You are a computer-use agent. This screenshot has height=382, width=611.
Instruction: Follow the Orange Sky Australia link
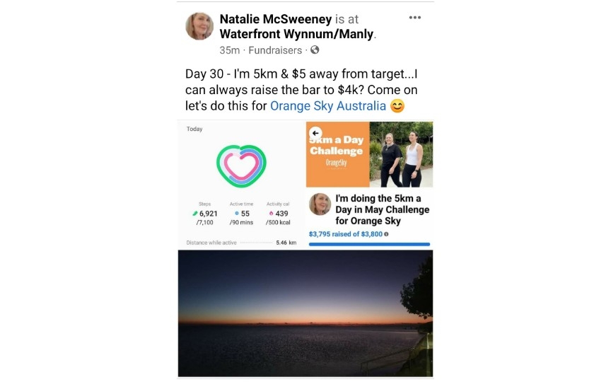click(328, 106)
